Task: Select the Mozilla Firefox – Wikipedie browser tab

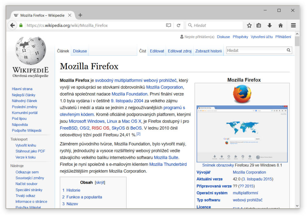Action: click(x=42, y=15)
